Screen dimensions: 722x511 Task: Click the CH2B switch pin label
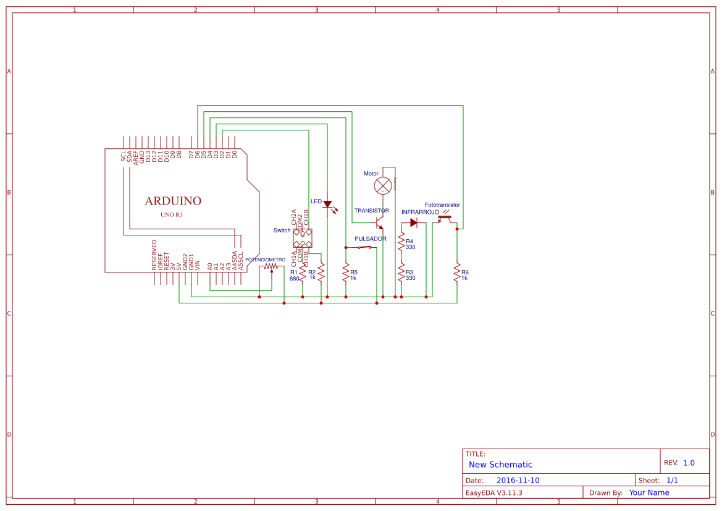(x=306, y=217)
